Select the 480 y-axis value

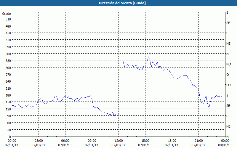pos(8,26)
